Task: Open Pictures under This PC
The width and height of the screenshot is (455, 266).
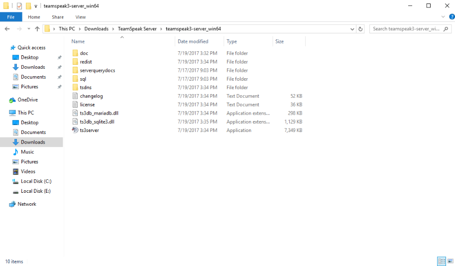Action: [x=29, y=161]
